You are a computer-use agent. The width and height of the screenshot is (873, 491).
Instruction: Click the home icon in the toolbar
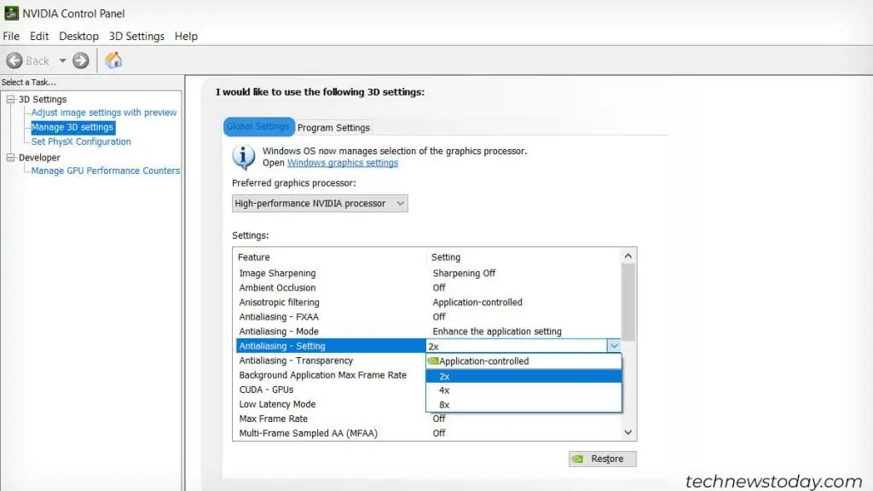pos(113,60)
